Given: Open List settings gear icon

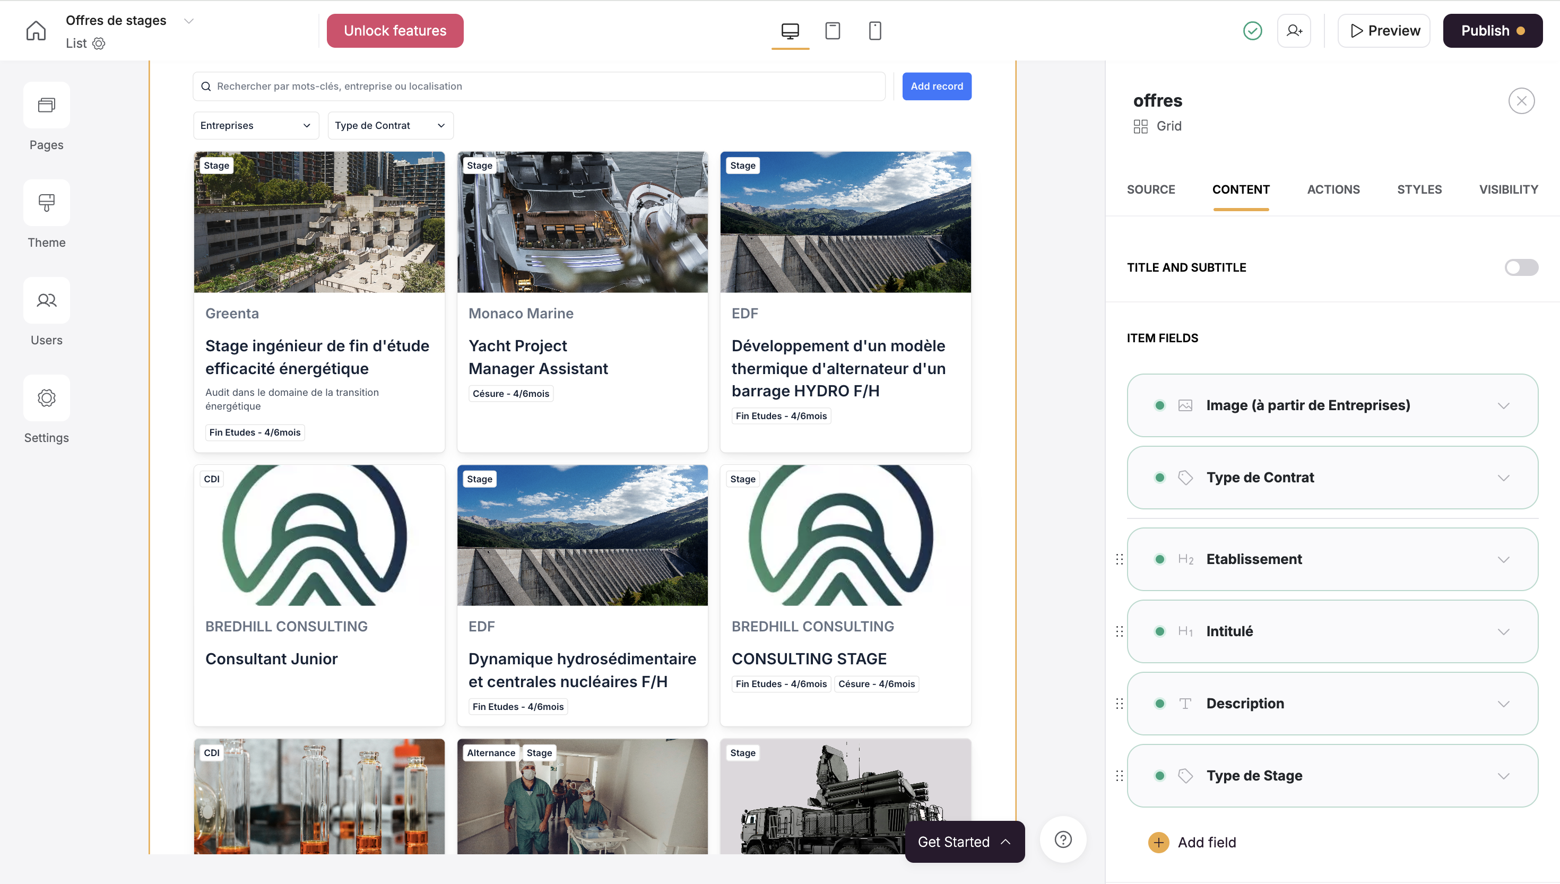Looking at the screenshot, I should [99, 43].
